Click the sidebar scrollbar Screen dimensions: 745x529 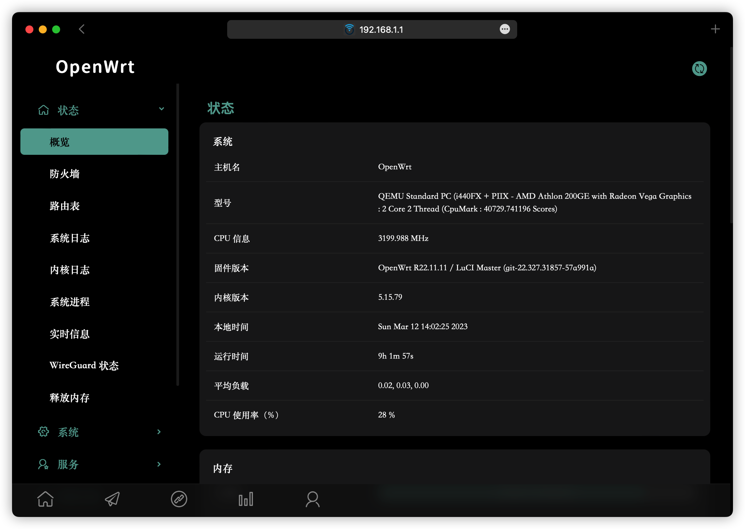tap(178, 235)
